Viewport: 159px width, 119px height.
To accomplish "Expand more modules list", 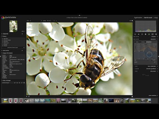I will pyautogui.click(x=153, y=96).
